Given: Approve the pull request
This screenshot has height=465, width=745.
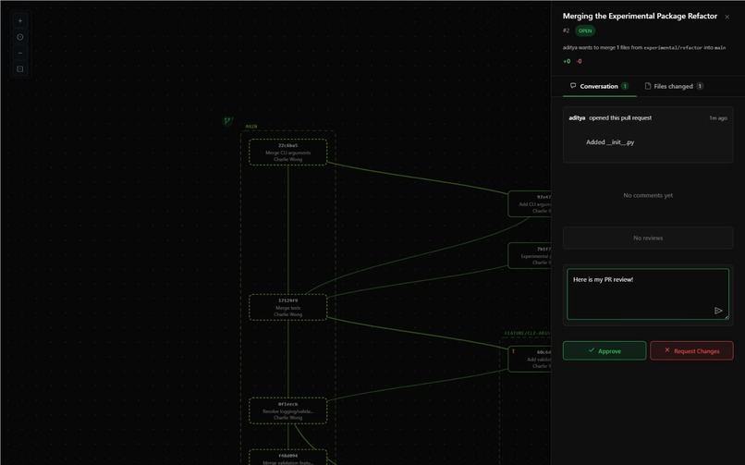Looking at the screenshot, I should tap(605, 350).
